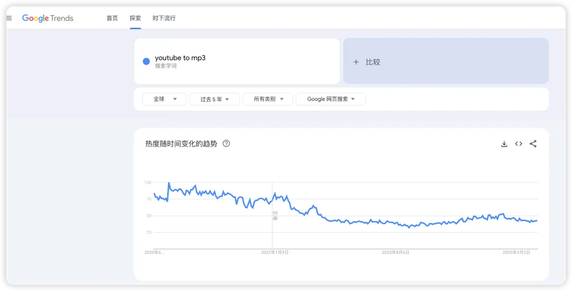The width and height of the screenshot is (572, 291).
Task: Click the 备注 marker on the chart
Action: (275, 215)
